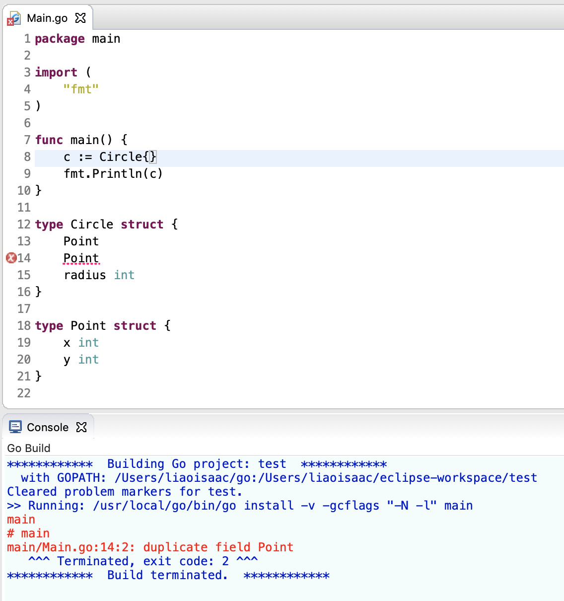Click the Circle struct type name

[92, 225]
